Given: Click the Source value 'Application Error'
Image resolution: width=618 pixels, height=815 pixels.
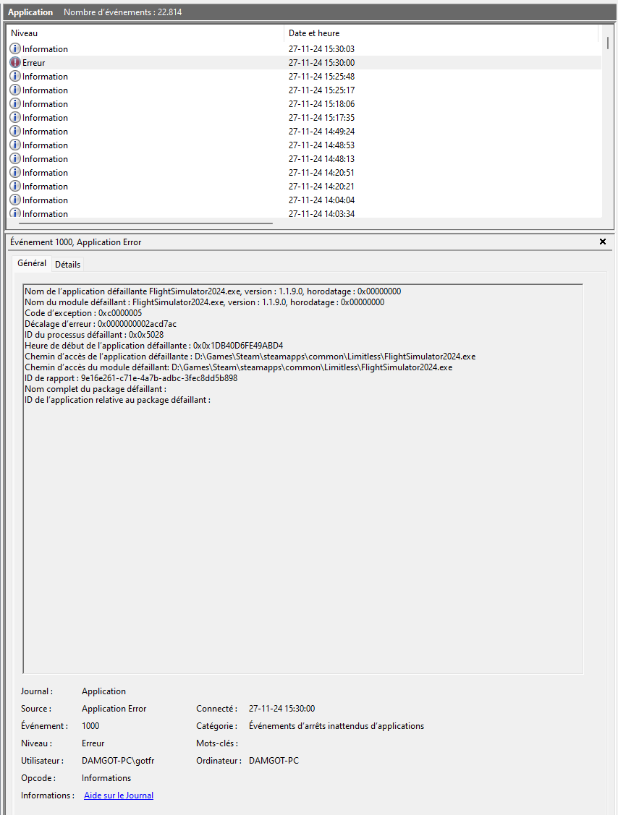Looking at the screenshot, I should pos(114,709).
